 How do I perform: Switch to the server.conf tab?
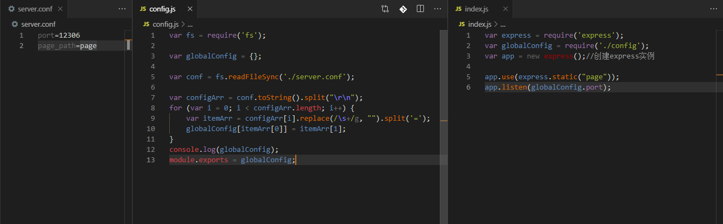pyautogui.click(x=33, y=9)
